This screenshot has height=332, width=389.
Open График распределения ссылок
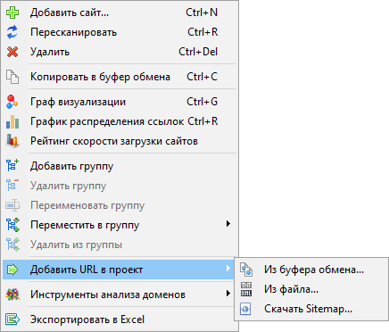point(119,121)
